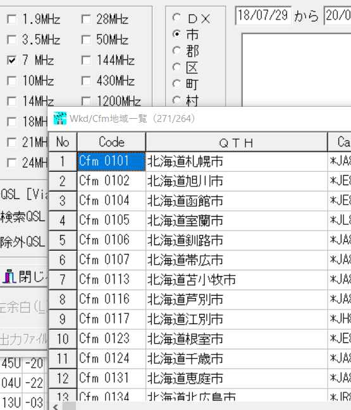Select the 町 radio button

point(177,83)
